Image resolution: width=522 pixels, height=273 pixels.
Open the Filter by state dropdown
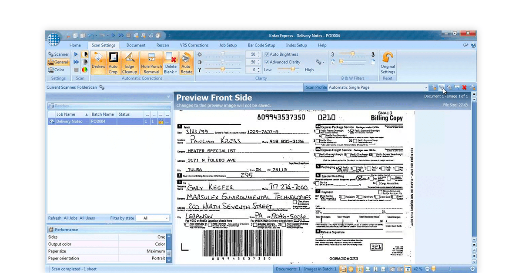click(167, 218)
